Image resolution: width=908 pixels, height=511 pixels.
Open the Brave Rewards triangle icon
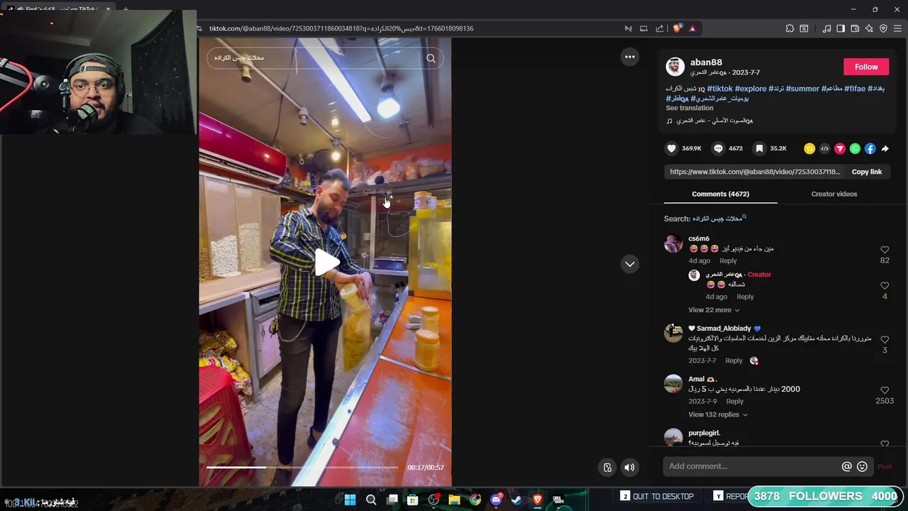692,28
